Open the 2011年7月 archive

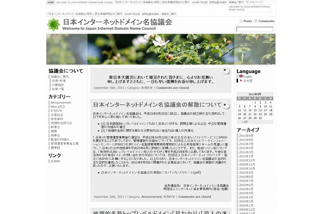(246, 144)
